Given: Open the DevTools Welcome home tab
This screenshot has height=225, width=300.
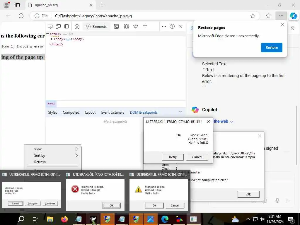Looking at the screenshot, I should point(77,26).
